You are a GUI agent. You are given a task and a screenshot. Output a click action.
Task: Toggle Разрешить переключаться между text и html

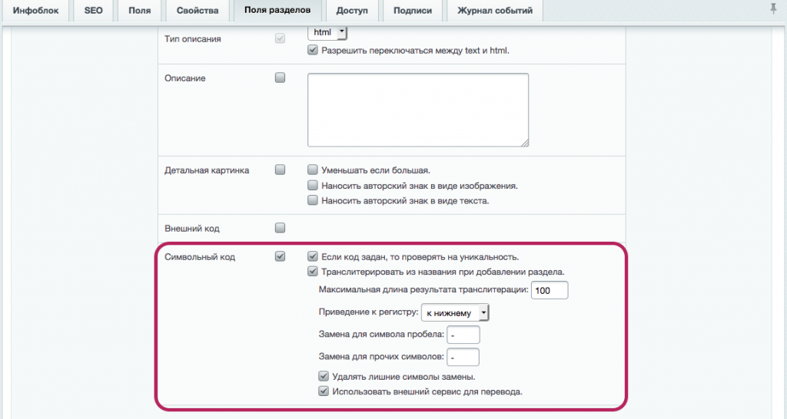pyautogui.click(x=313, y=51)
